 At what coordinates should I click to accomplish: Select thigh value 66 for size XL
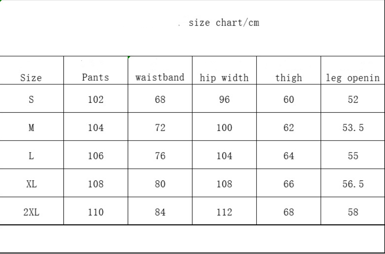[289, 184]
